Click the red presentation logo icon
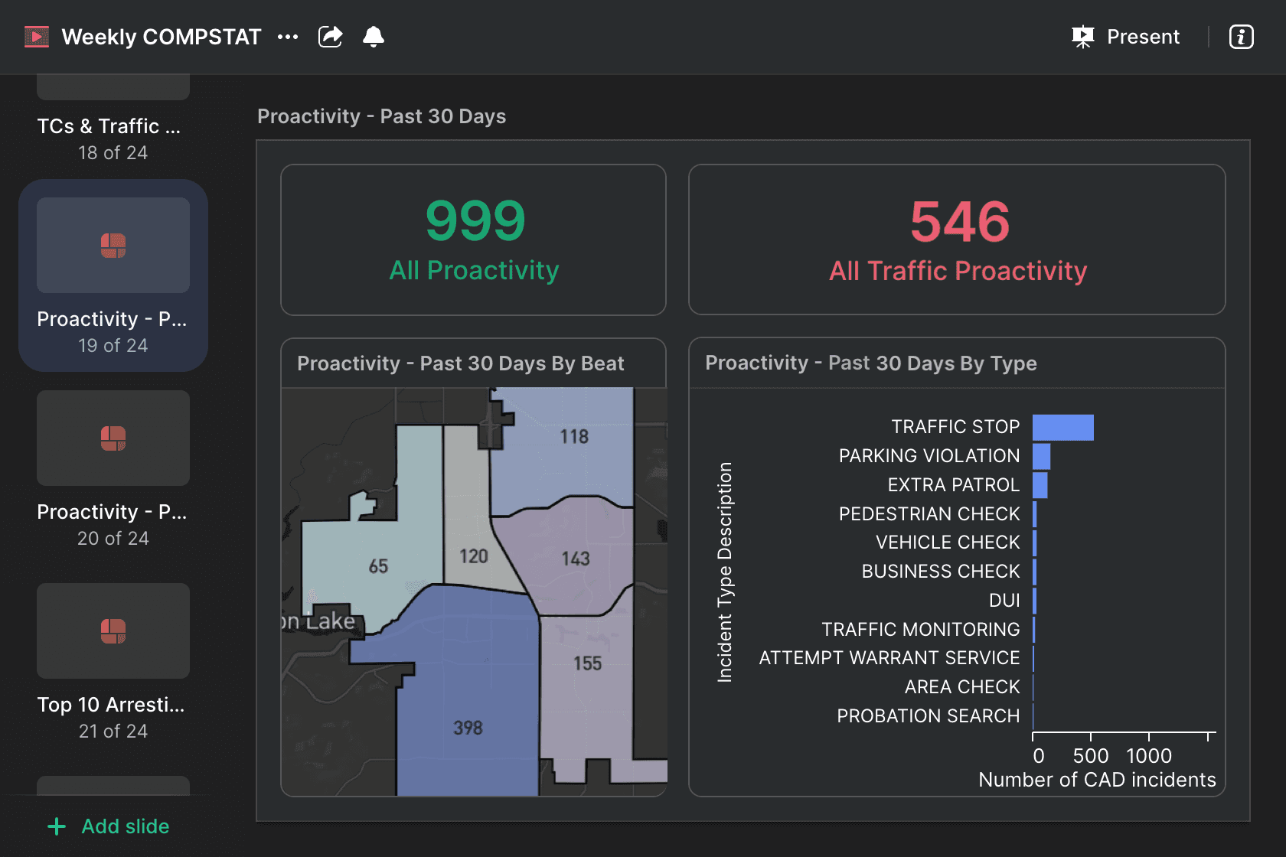 click(x=37, y=37)
